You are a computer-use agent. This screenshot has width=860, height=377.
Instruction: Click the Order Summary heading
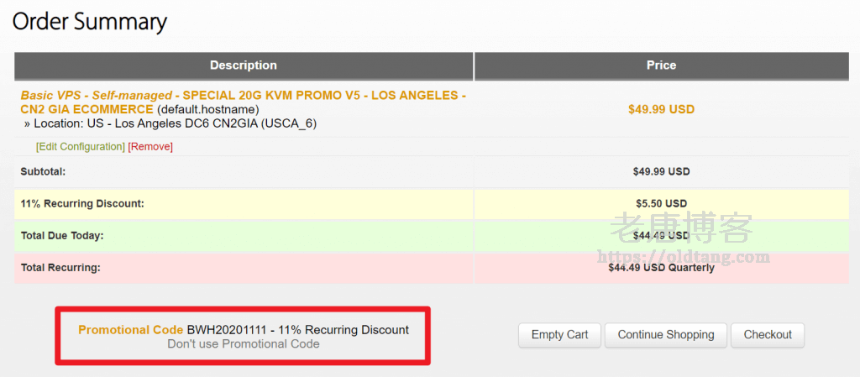tap(89, 22)
